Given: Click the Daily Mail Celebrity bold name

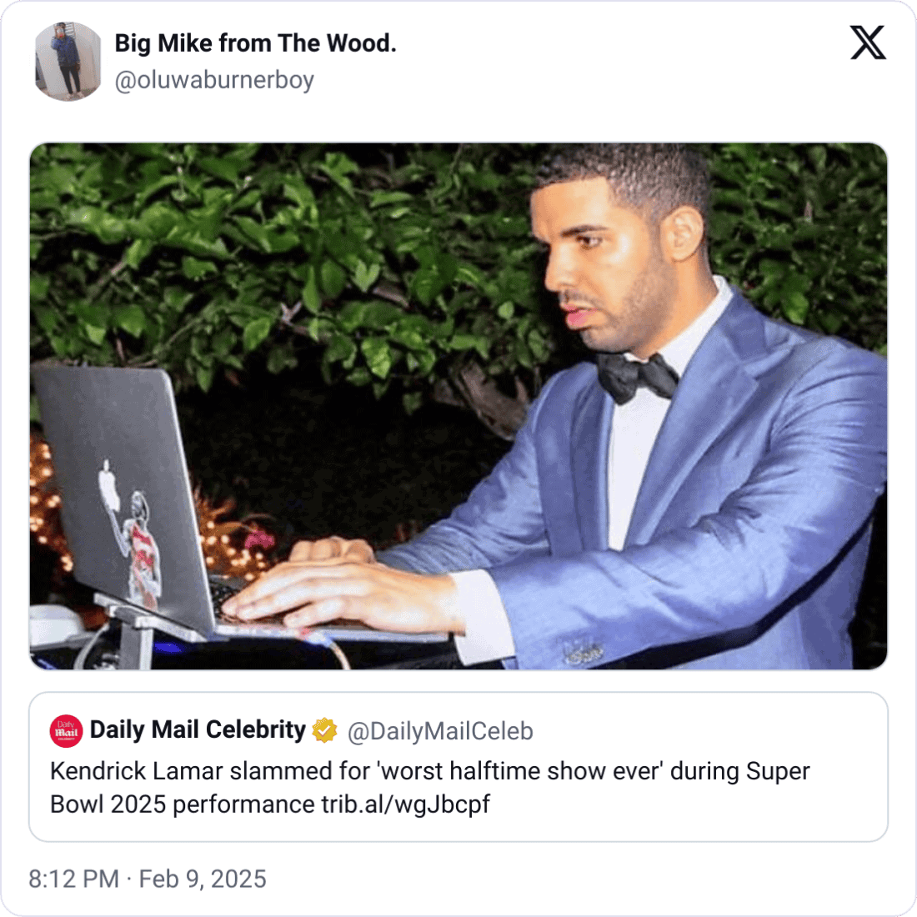Looking at the screenshot, I should coord(198,729).
